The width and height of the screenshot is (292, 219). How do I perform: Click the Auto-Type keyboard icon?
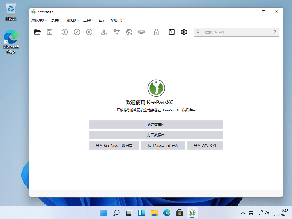(x=141, y=32)
